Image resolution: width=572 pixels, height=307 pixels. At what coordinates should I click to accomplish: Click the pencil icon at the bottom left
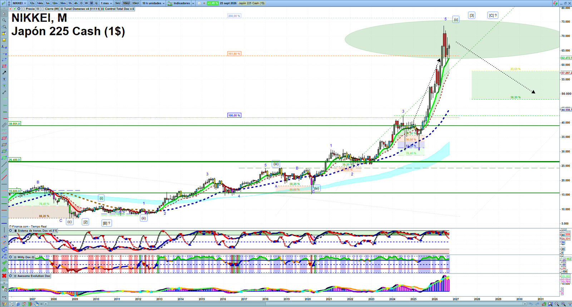[x=4, y=304]
